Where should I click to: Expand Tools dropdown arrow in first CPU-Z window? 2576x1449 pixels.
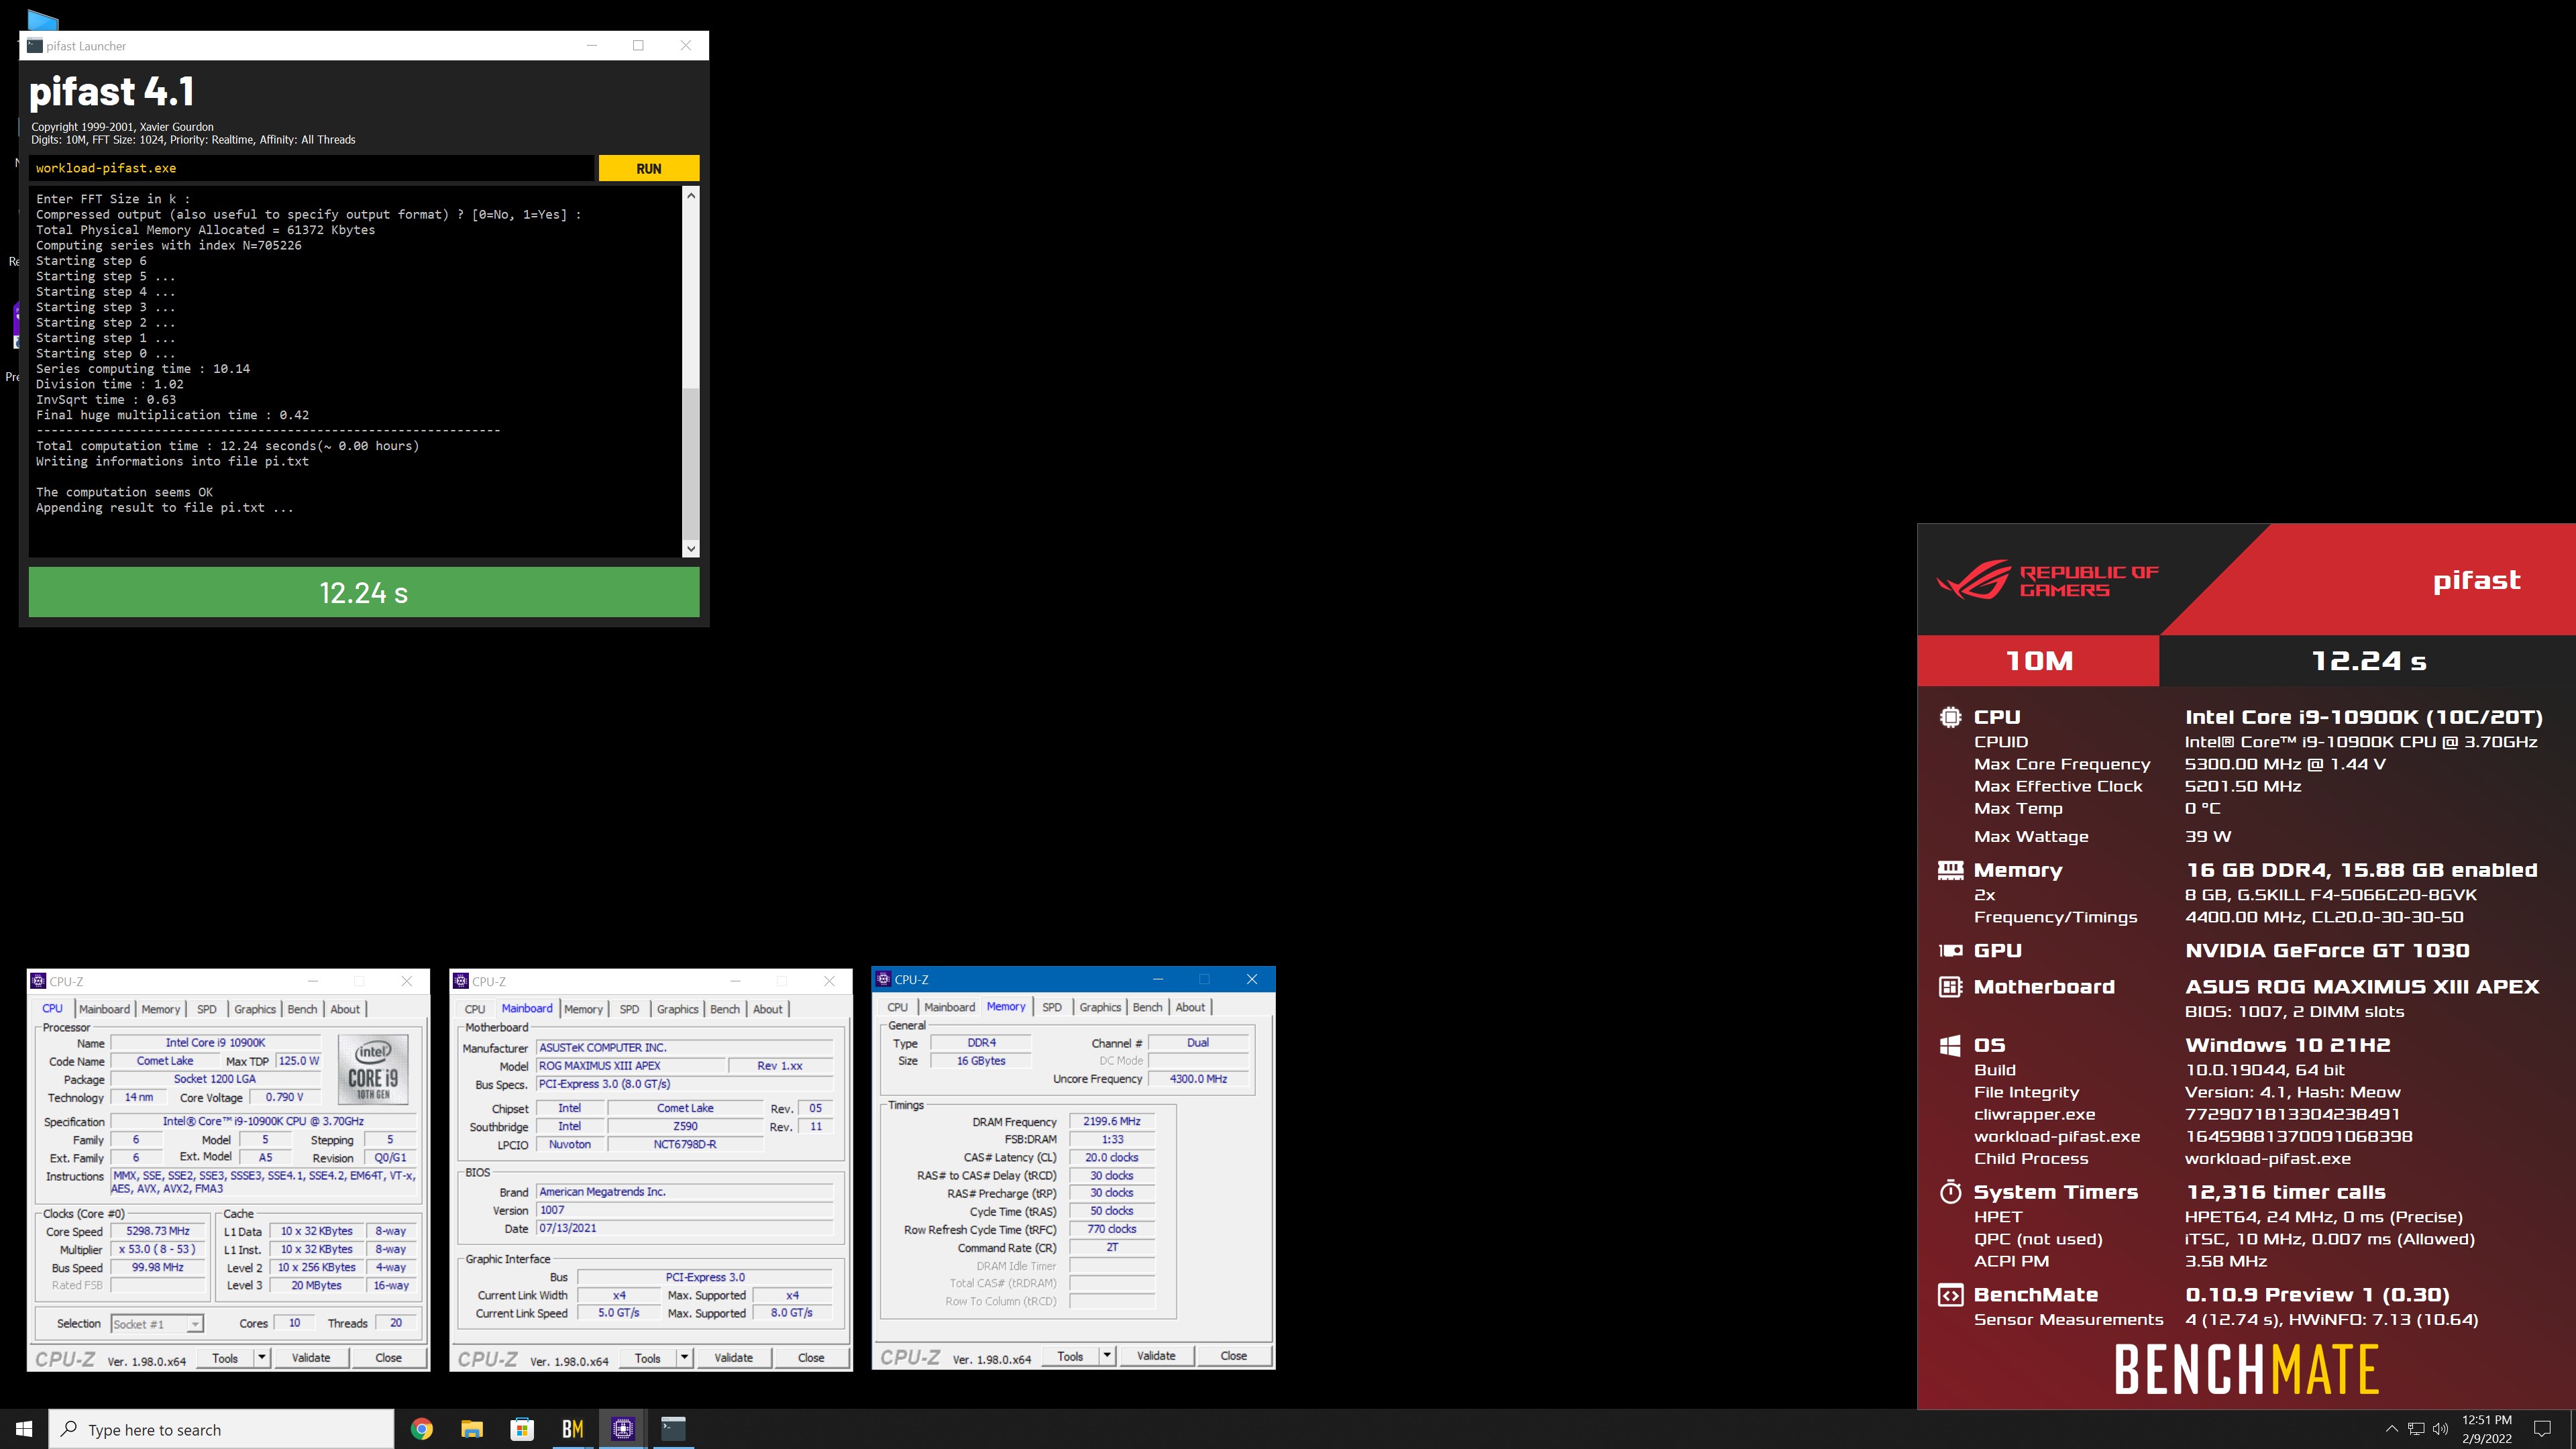point(262,1358)
